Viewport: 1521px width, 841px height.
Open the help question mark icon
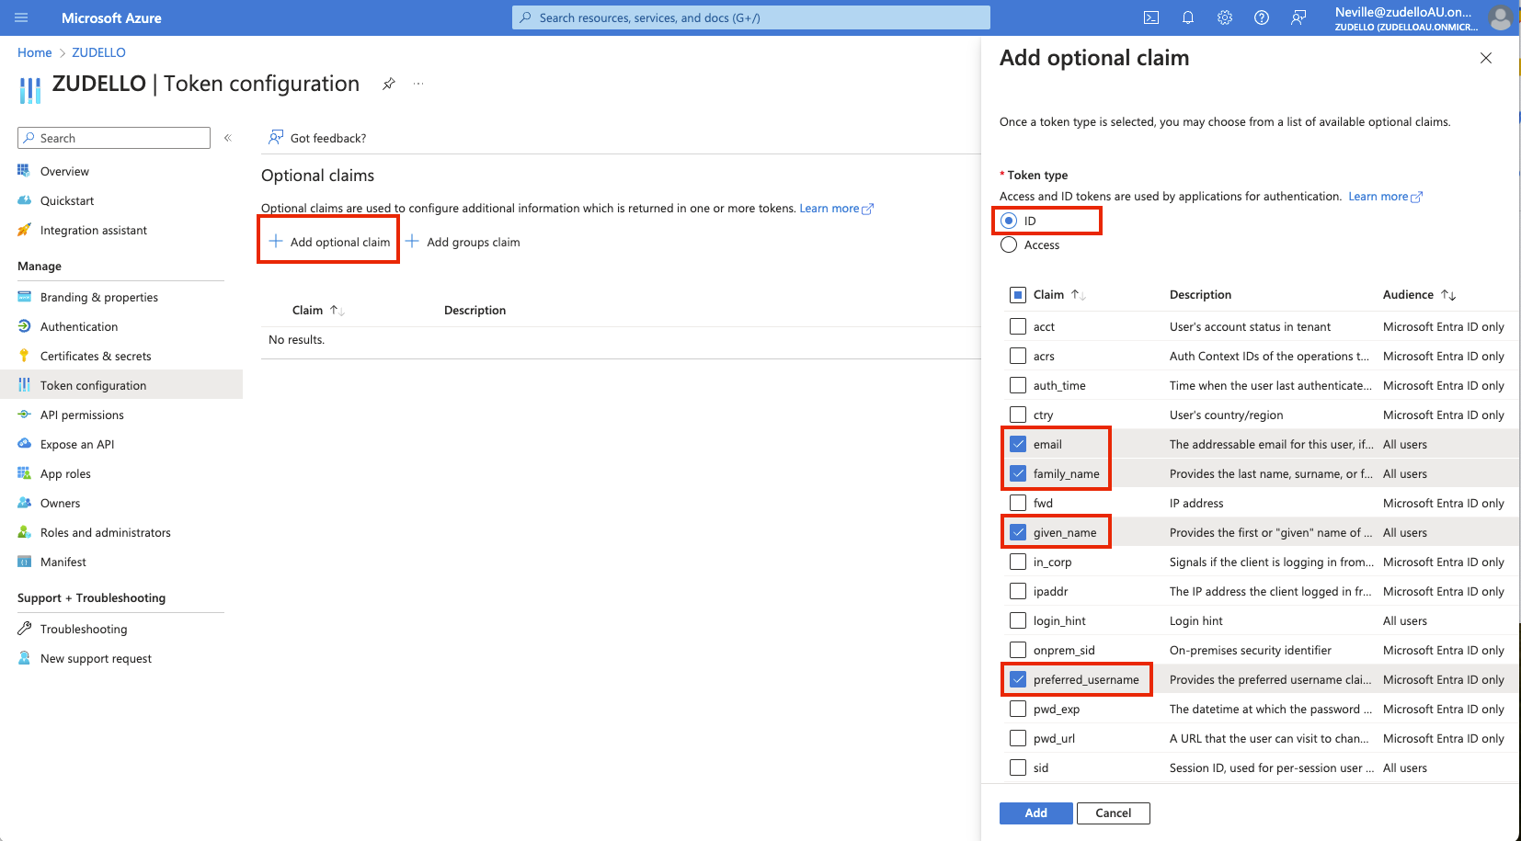coord(1262,17)
